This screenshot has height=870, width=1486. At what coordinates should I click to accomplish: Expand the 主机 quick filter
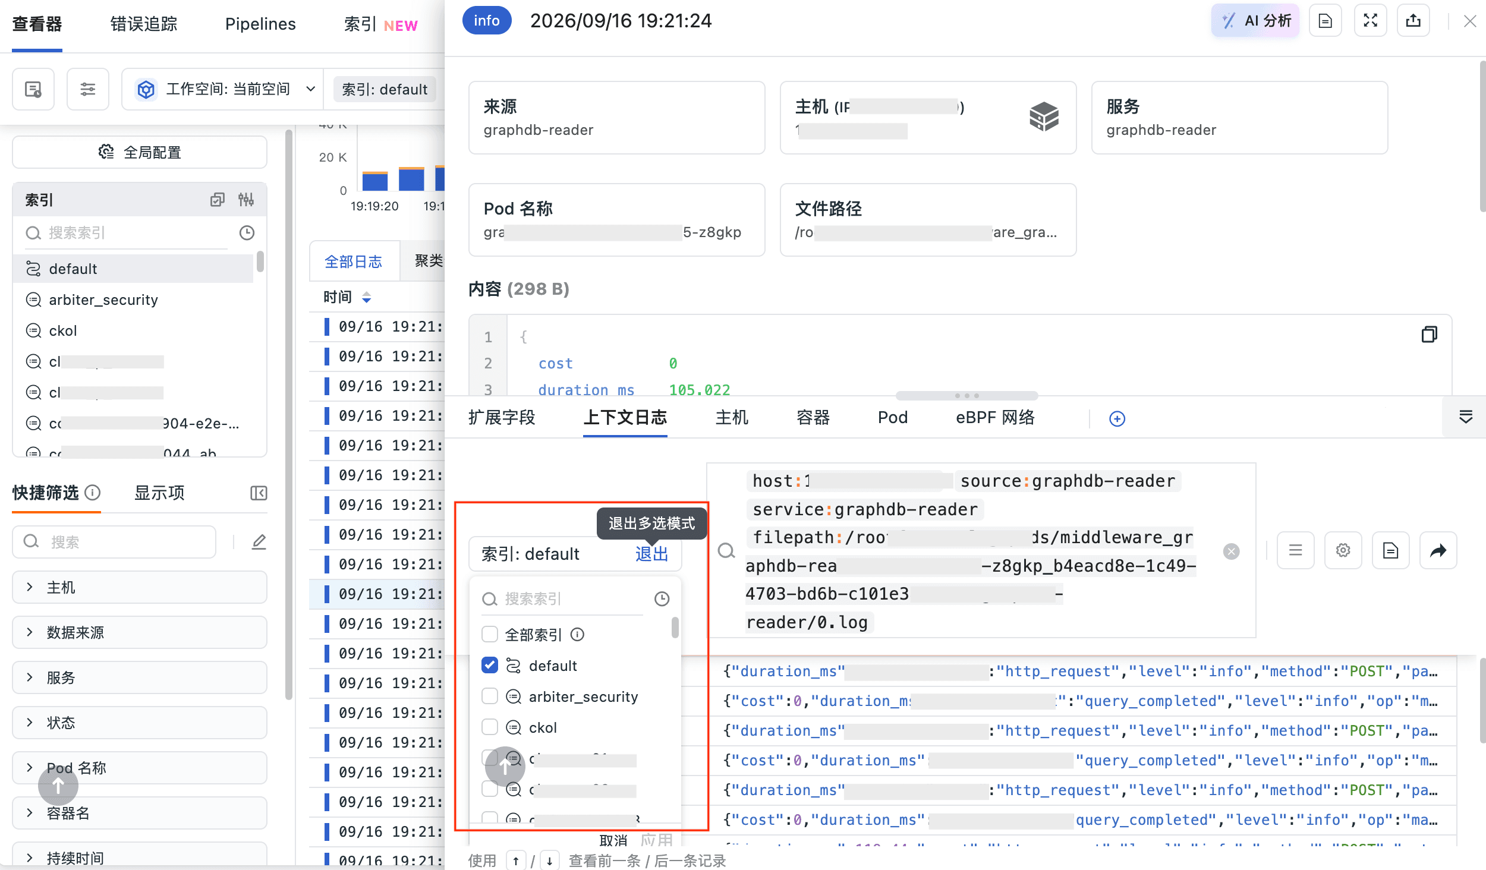(140, 587)
